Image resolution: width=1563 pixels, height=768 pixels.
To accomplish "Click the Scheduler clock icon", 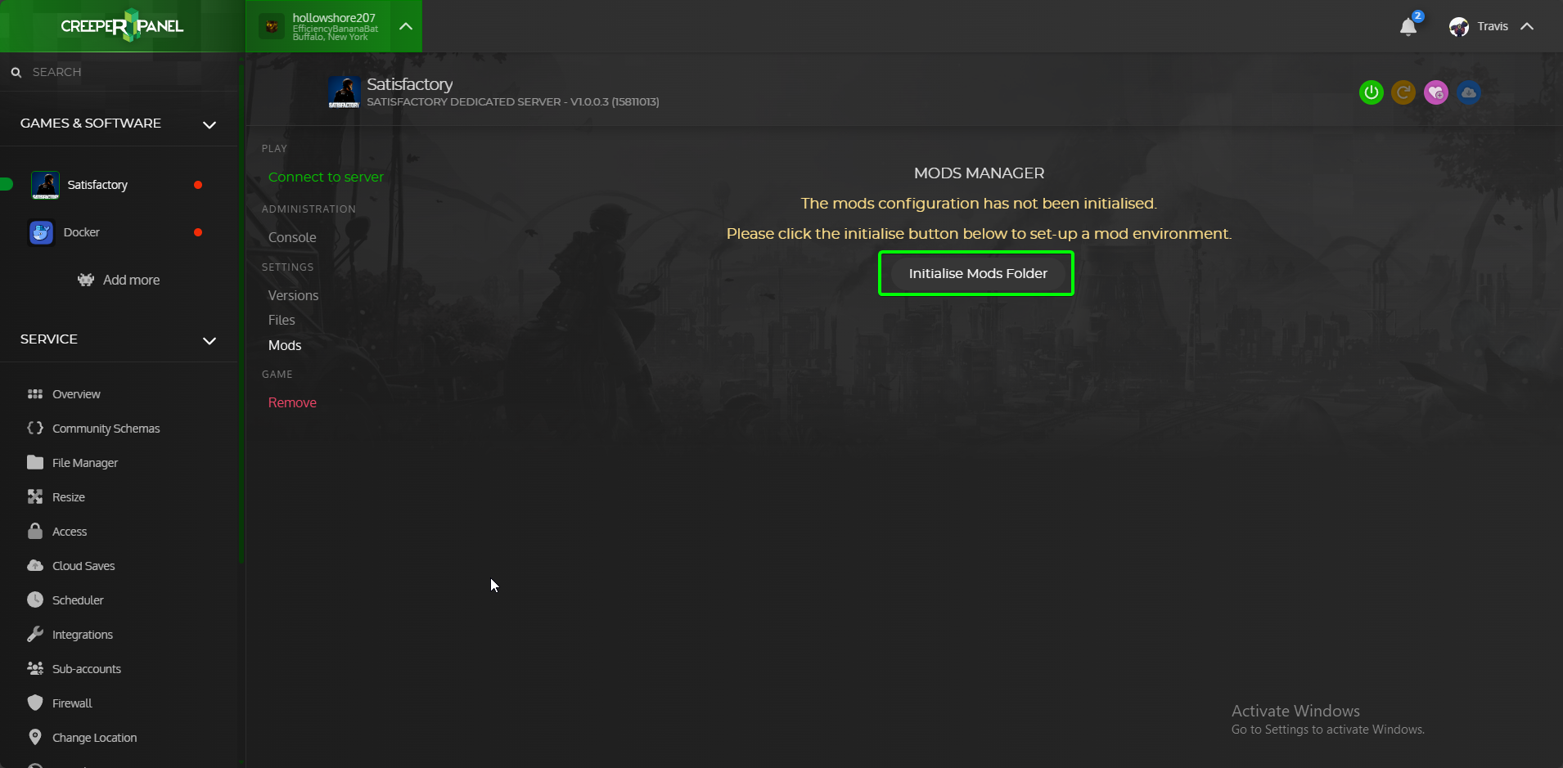I will (x=35, y=600).
